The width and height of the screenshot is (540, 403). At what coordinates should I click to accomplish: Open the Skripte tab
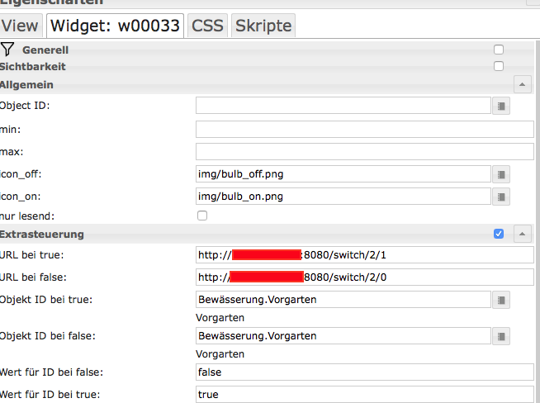coord(263,26)
